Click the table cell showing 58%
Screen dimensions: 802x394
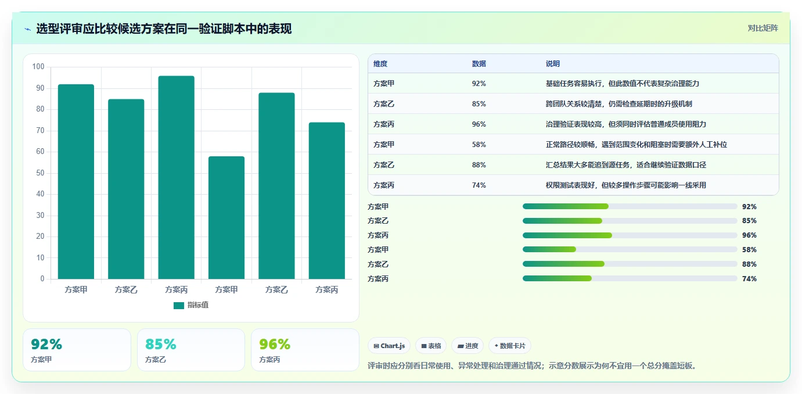479,145
